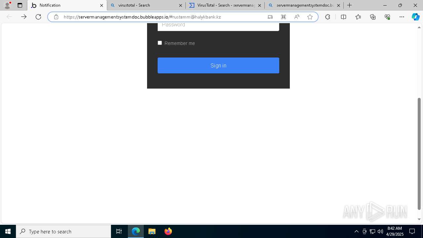
Task: Go back to the previous page
Action: [x=9, y=17]
